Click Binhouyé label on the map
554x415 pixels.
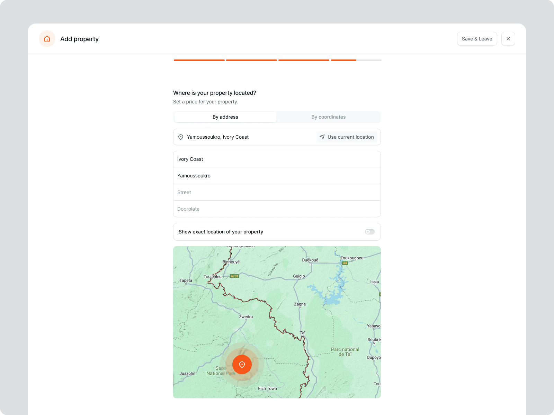coord(231,262)
